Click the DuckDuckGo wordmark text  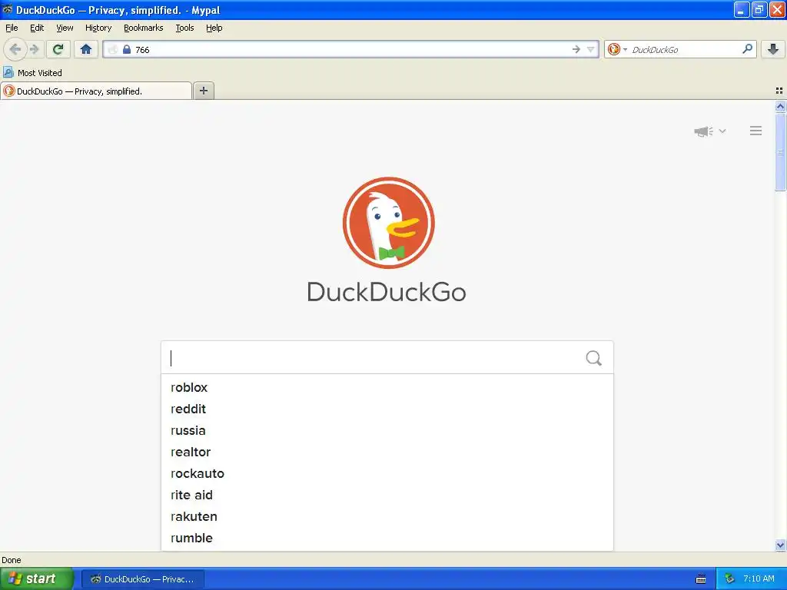387,291
